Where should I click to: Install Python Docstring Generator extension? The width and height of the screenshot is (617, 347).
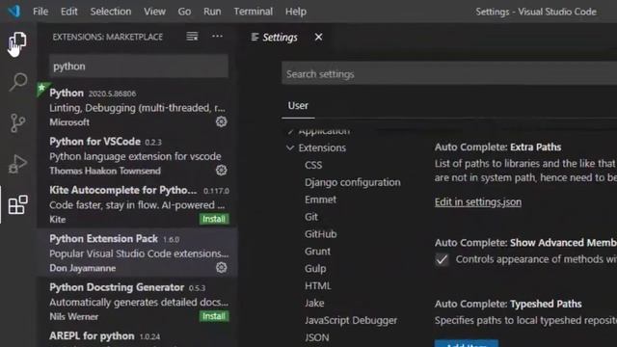(214, 316)
